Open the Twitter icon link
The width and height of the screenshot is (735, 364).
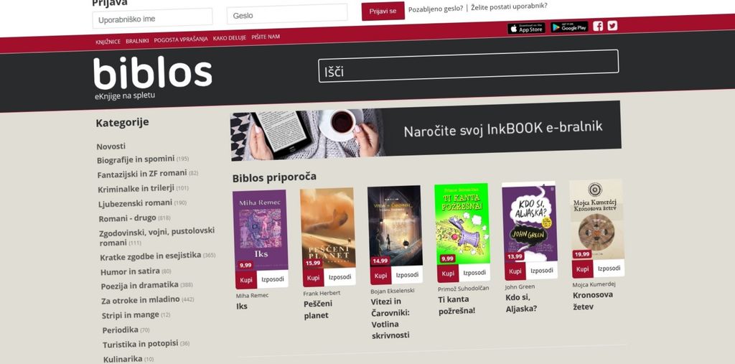pyautogui.click(x=612, y=25)
